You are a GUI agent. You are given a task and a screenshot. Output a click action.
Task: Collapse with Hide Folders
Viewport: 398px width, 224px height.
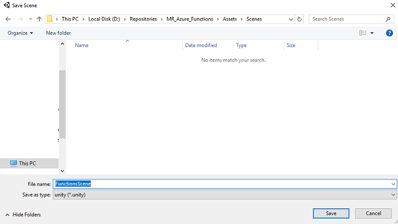click(23, 214)
